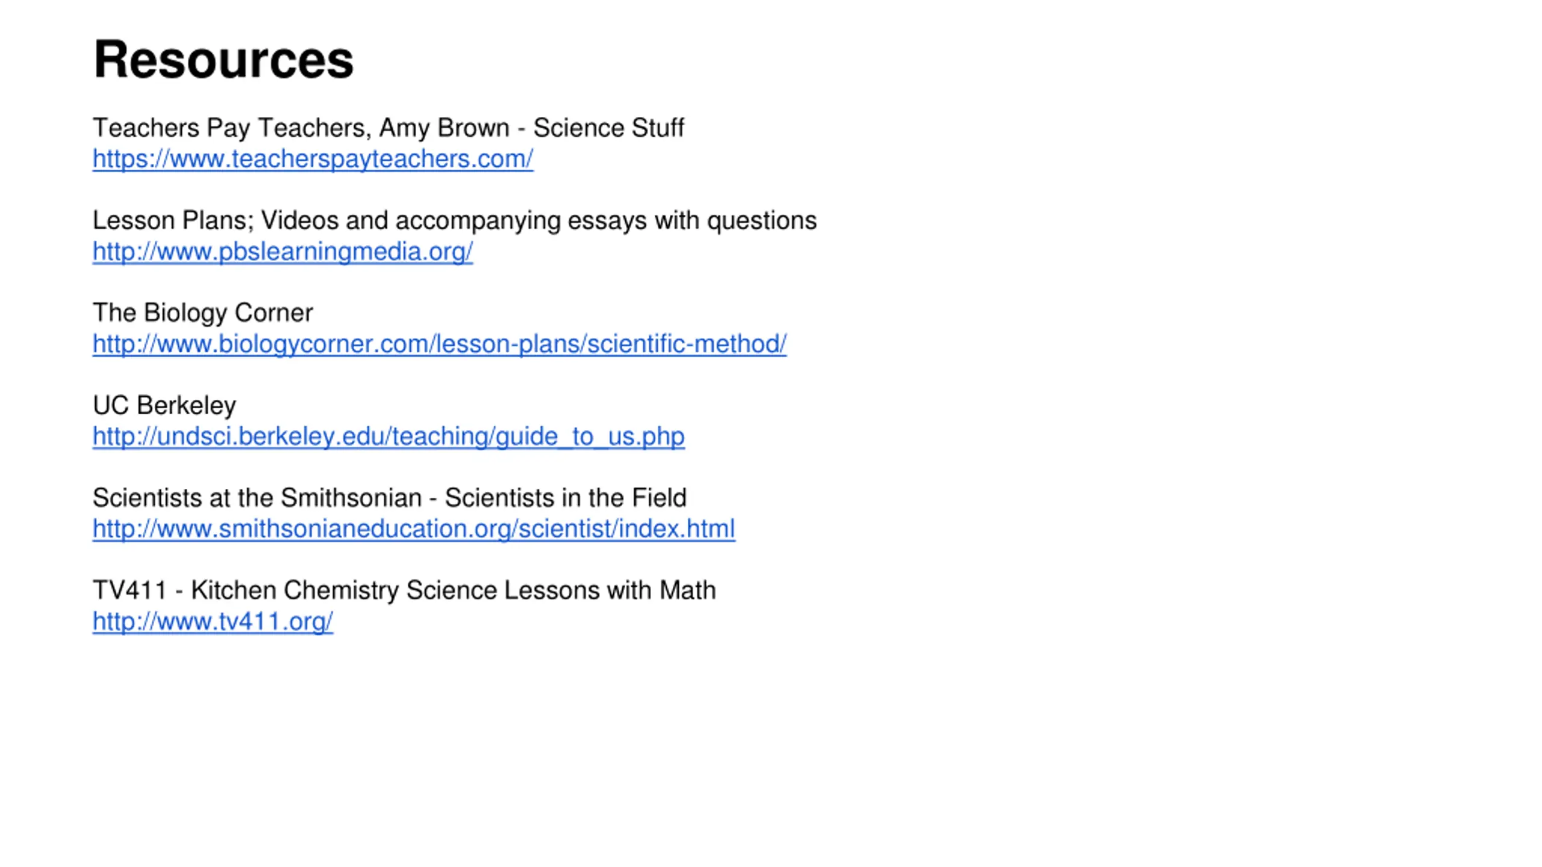Click the Resources slide heading

pyautogui.click(x=223, y=60)
